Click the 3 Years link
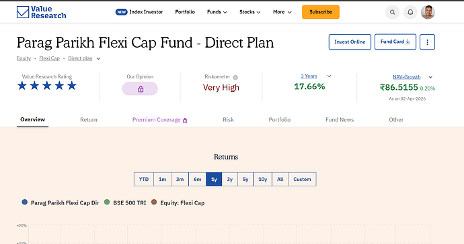 tap(309, 76)
